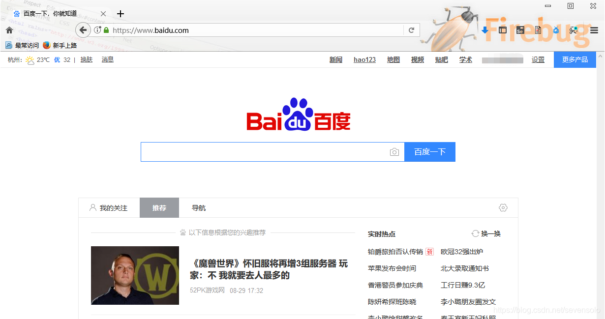Click the camera icon in Baidu search box
This screenshot has width=605, height=319.
pyautogui.click(x=394, y=152)
